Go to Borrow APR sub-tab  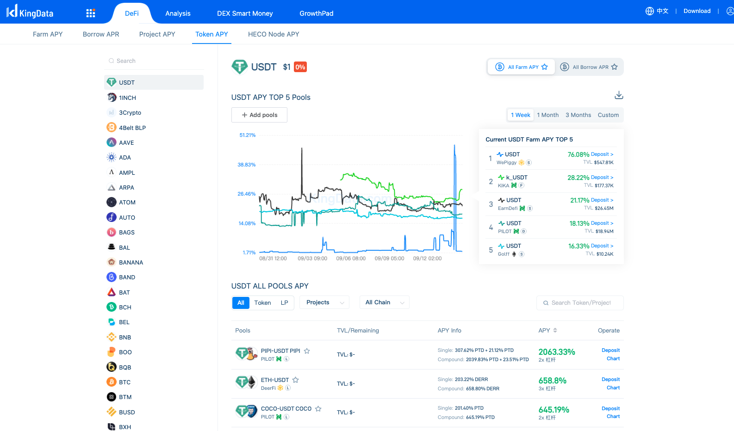tap(101, 34)
